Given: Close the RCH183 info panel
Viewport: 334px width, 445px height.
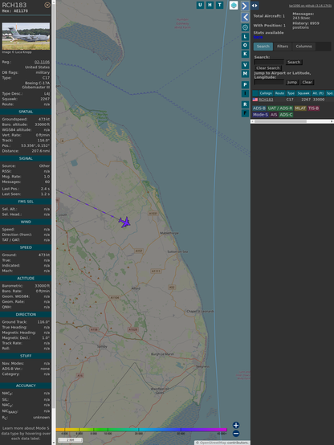Looking at the screenshot, I should tap(47, 5).
